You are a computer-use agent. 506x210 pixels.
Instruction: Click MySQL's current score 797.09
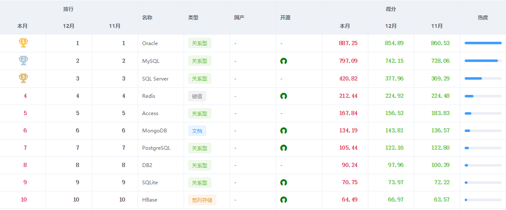click(348, 61)
